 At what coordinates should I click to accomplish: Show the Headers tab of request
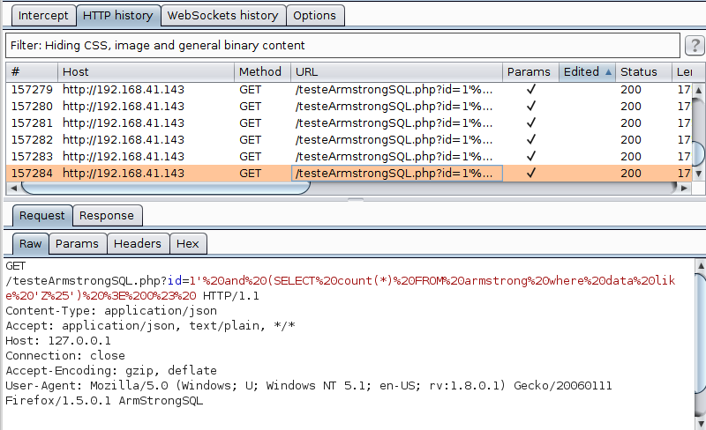click(x=138, y=244)
